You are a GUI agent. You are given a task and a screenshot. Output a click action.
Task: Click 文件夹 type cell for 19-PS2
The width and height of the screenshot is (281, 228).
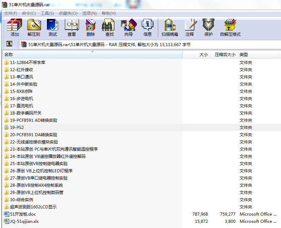[246, 127]
